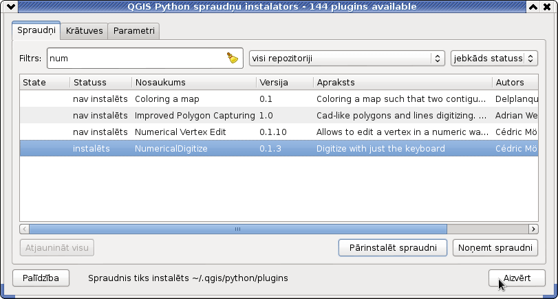
Task: Open the Krātuves tab
Action: click(x=85, y=31)
